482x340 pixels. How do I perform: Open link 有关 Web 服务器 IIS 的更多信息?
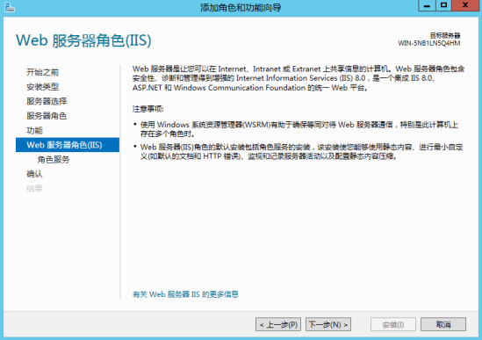(x=185, y=294)
